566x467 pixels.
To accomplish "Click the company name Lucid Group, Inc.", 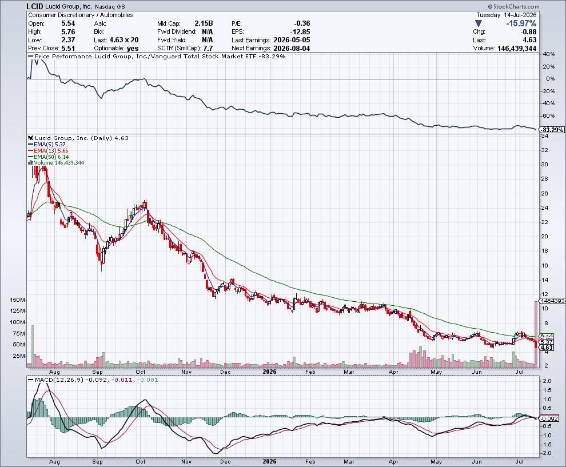I will coord(69,6).
